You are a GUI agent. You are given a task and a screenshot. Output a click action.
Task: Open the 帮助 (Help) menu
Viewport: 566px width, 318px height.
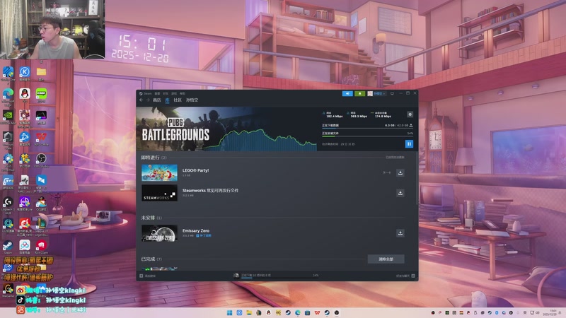pyautogui.click(x=183, y=93)
